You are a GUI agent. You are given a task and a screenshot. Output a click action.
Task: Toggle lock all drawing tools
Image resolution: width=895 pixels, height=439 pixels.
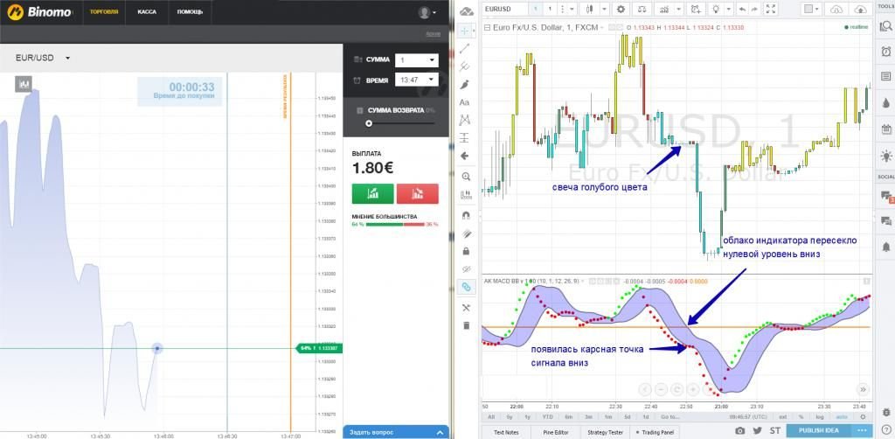[466, 251]
